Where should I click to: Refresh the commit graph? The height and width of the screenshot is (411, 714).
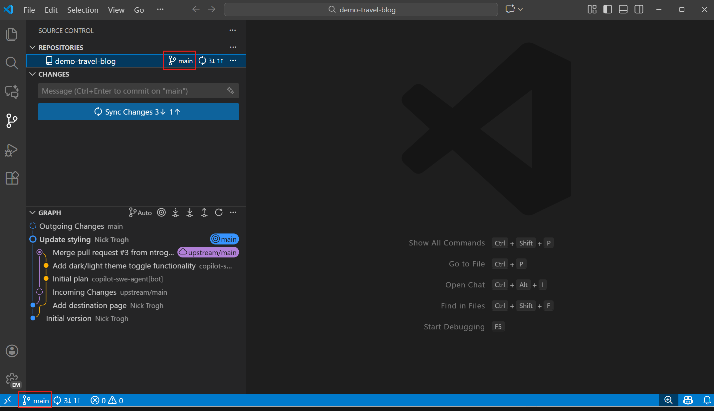pos(219,212)
